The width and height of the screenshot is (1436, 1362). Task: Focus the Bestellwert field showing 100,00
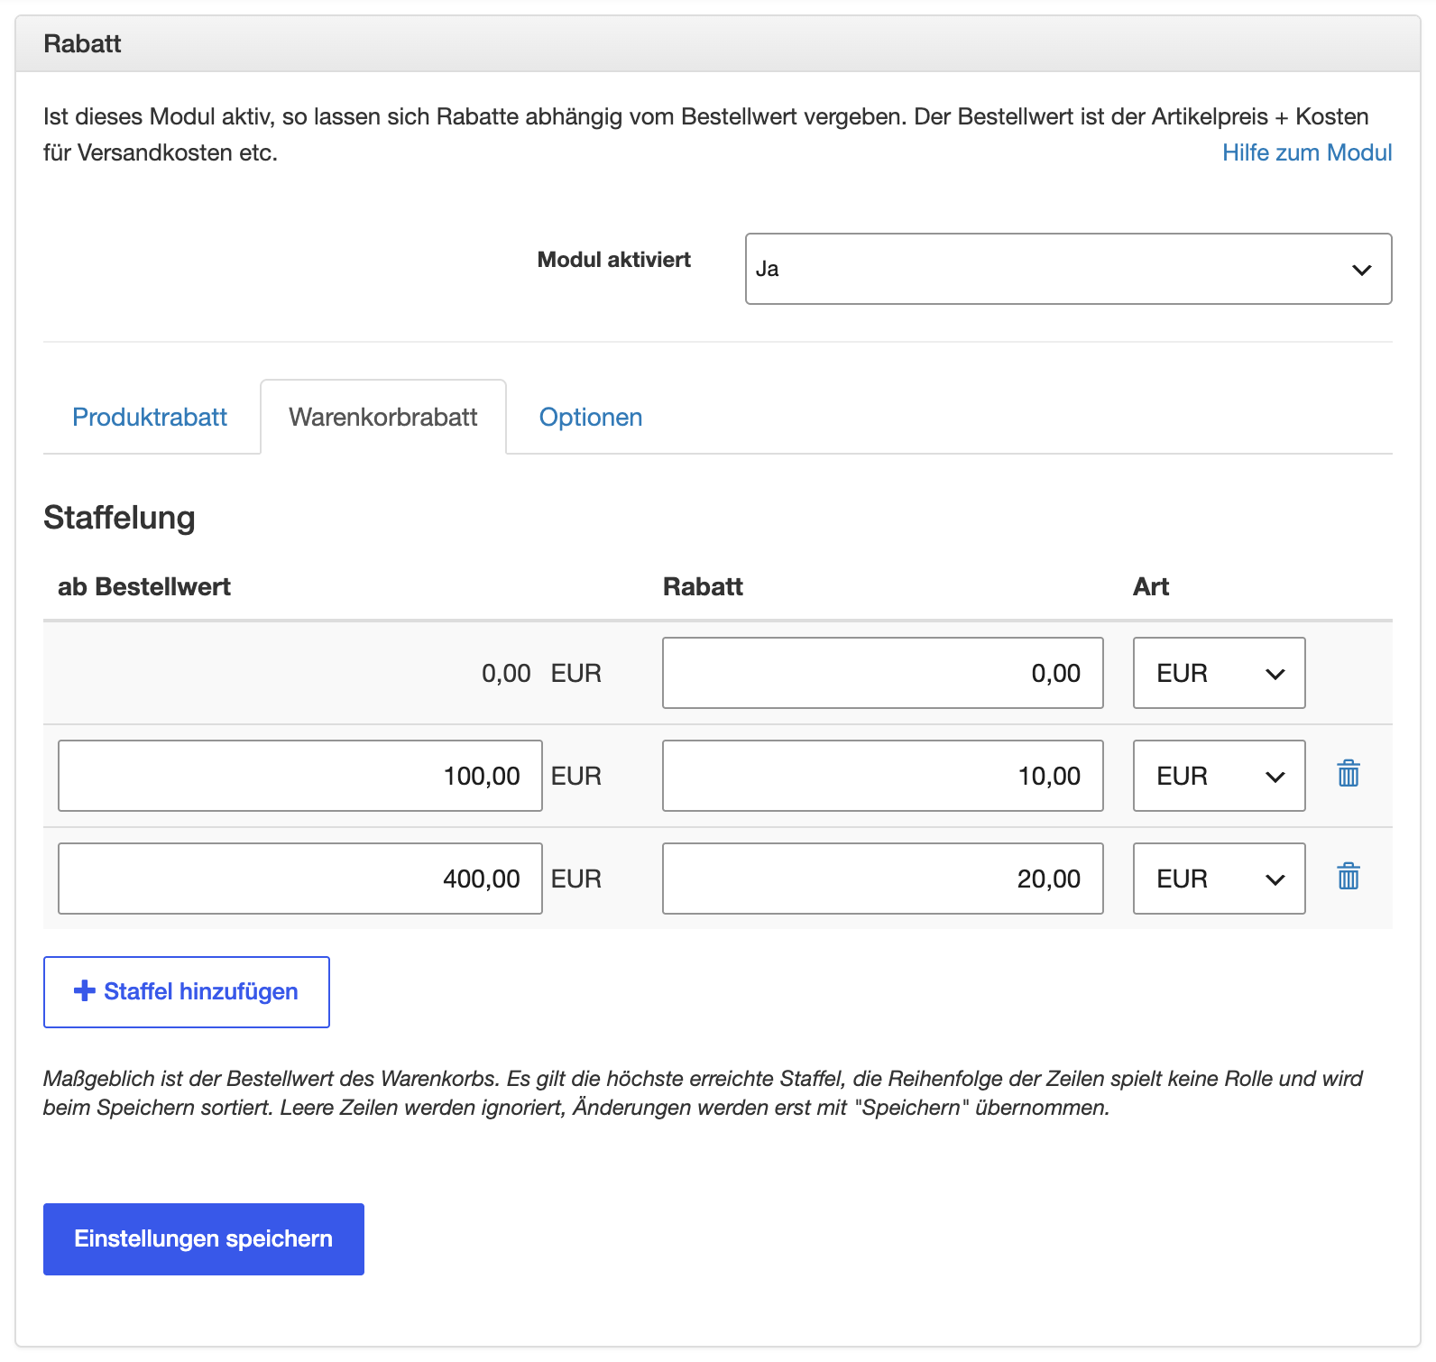tap(300, 776)
